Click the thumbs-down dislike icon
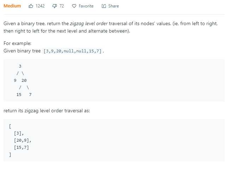 [x=54, y=6]
